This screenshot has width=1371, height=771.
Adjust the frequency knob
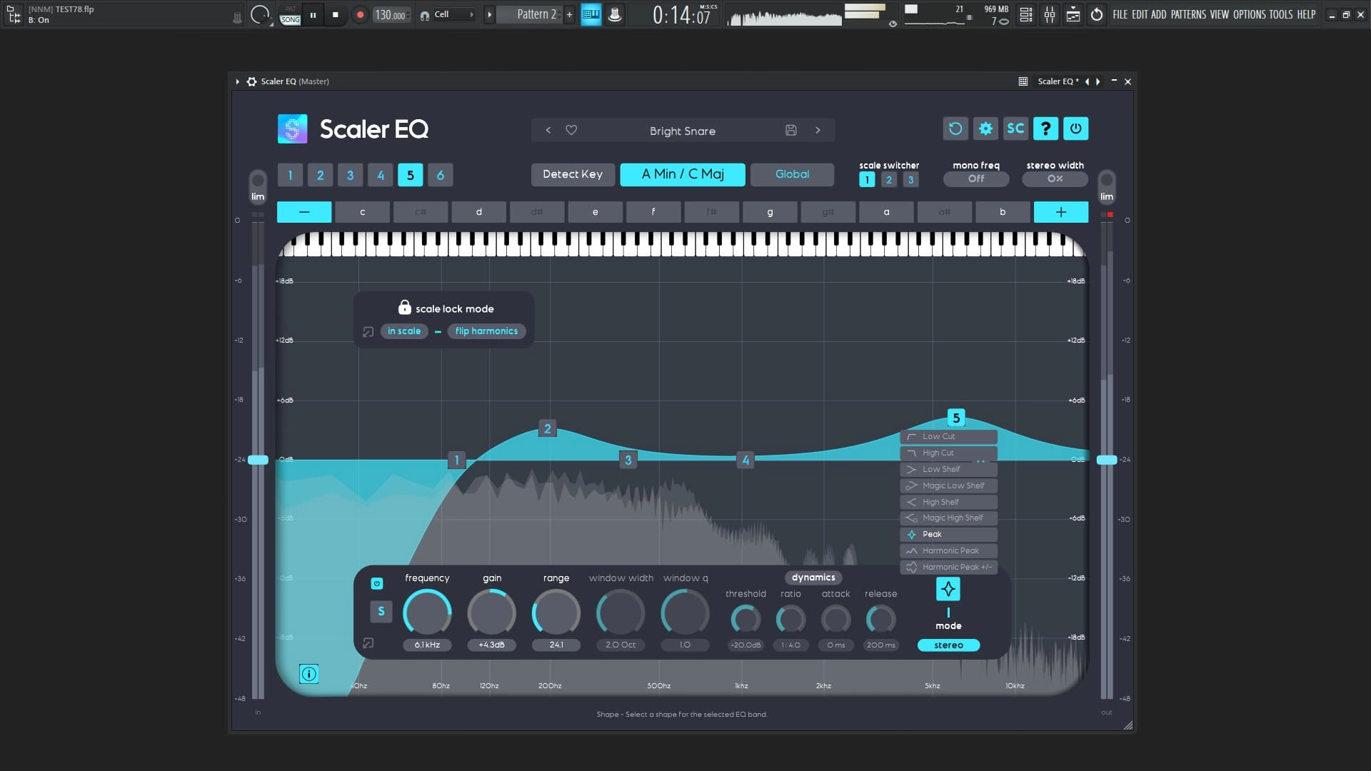[x=427, y=613]
